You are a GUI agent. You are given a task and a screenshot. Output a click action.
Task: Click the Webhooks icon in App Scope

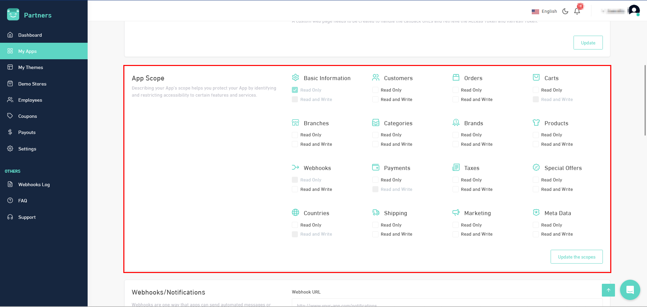(295, 167)
